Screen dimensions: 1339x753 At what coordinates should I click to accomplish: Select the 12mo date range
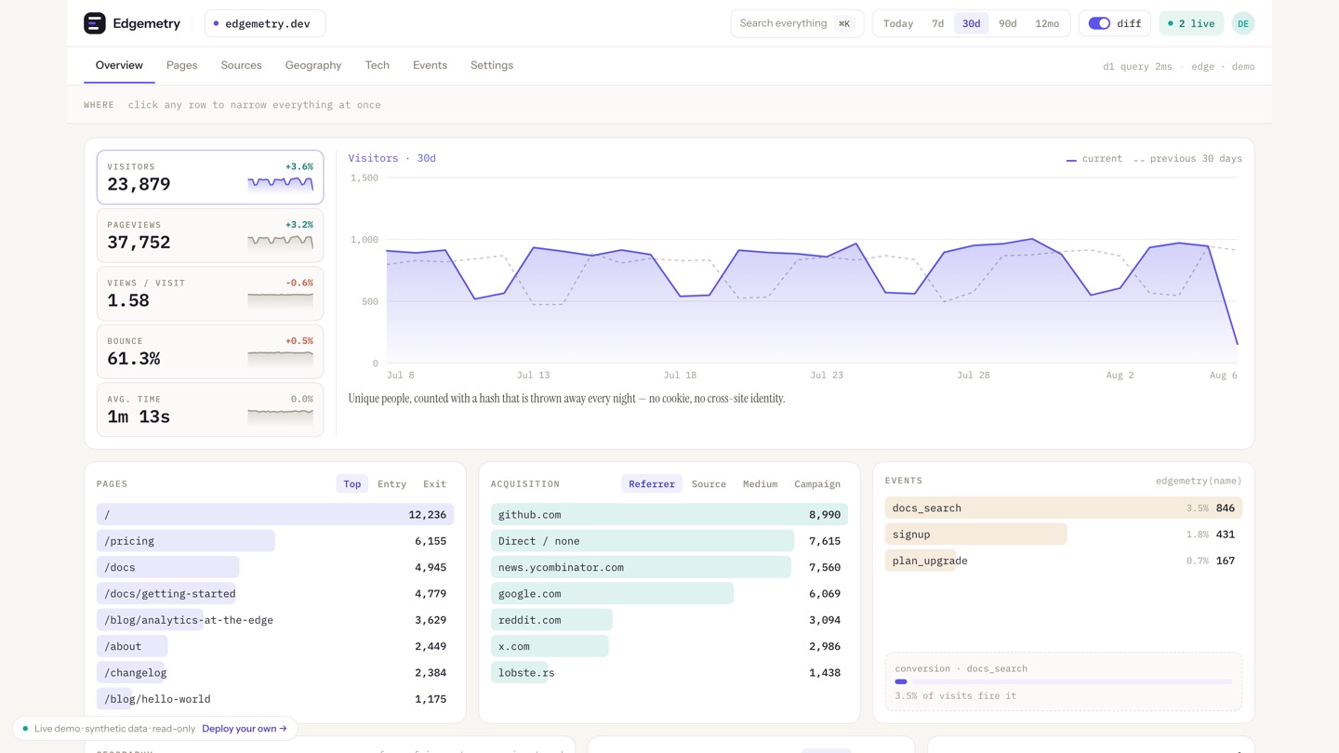click(1047, 23)
